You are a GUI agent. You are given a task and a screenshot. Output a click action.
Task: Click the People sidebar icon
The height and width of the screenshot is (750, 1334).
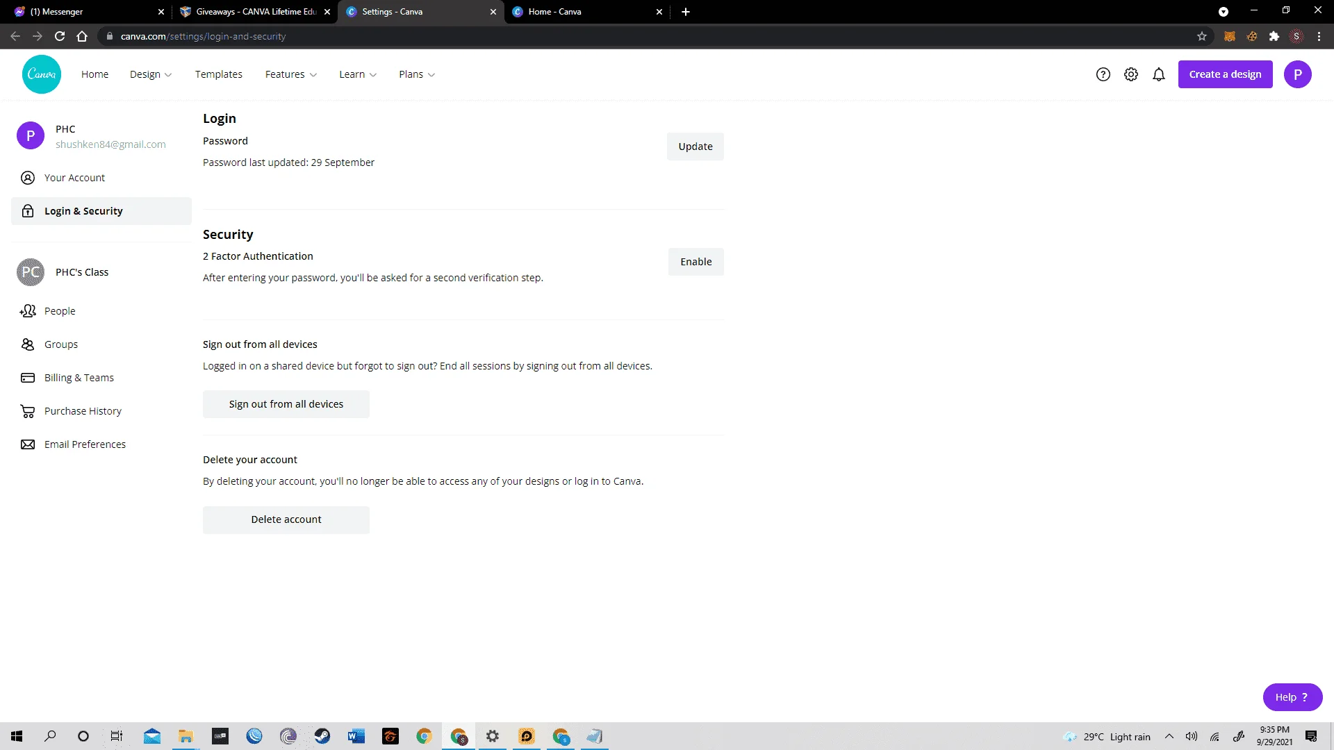click(28, 311)
